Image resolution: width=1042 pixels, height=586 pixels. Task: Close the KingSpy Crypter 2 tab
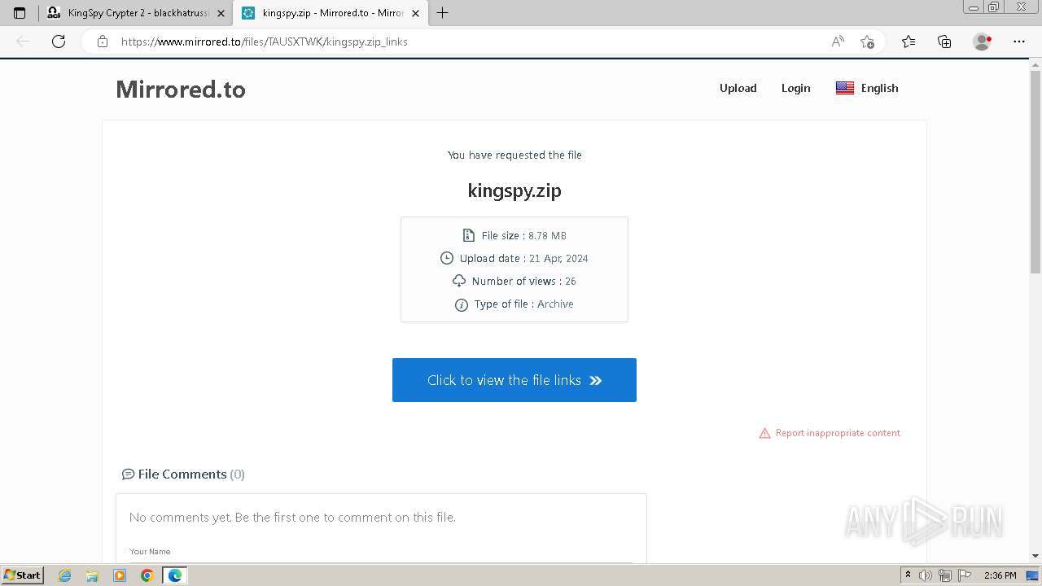click(221, 13)
